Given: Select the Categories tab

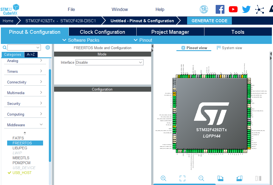Looking at the screenshot, I should [x=13, y=55].
